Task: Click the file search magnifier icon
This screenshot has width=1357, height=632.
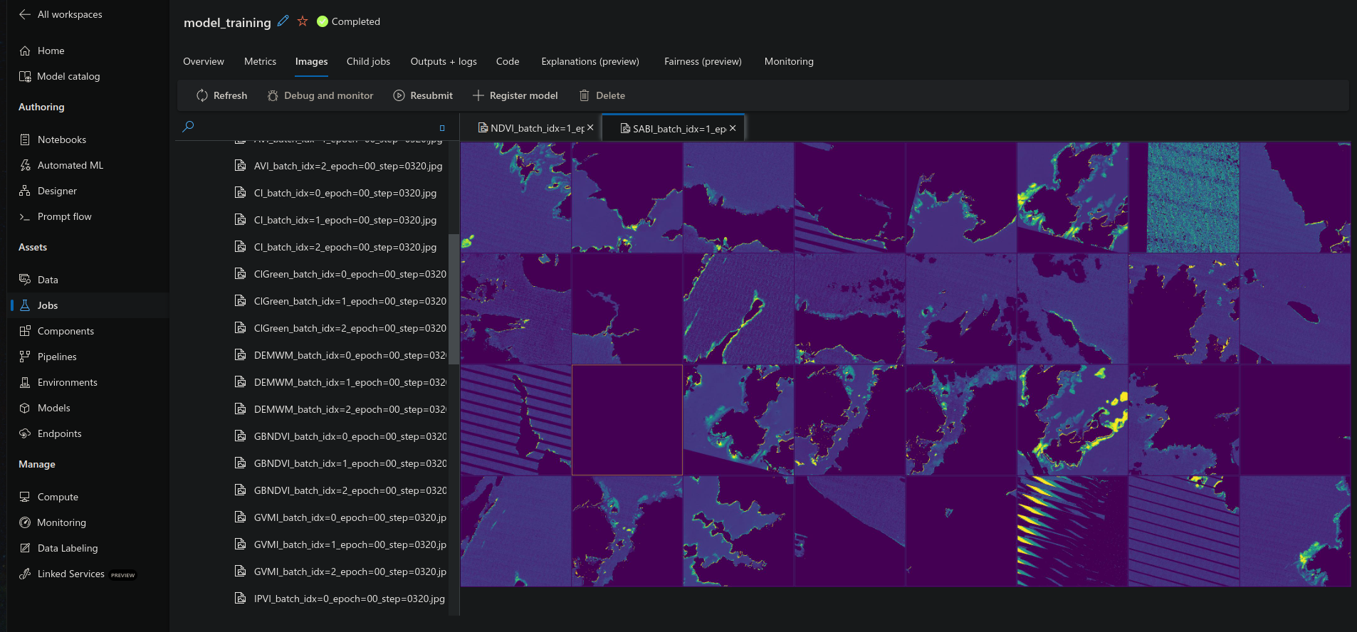Action: 188,127
